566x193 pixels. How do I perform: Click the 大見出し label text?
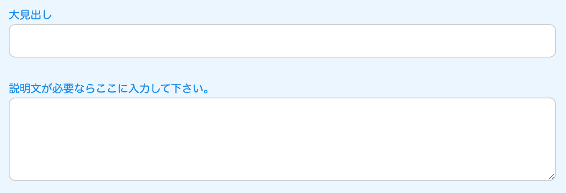tap(30, 15)
